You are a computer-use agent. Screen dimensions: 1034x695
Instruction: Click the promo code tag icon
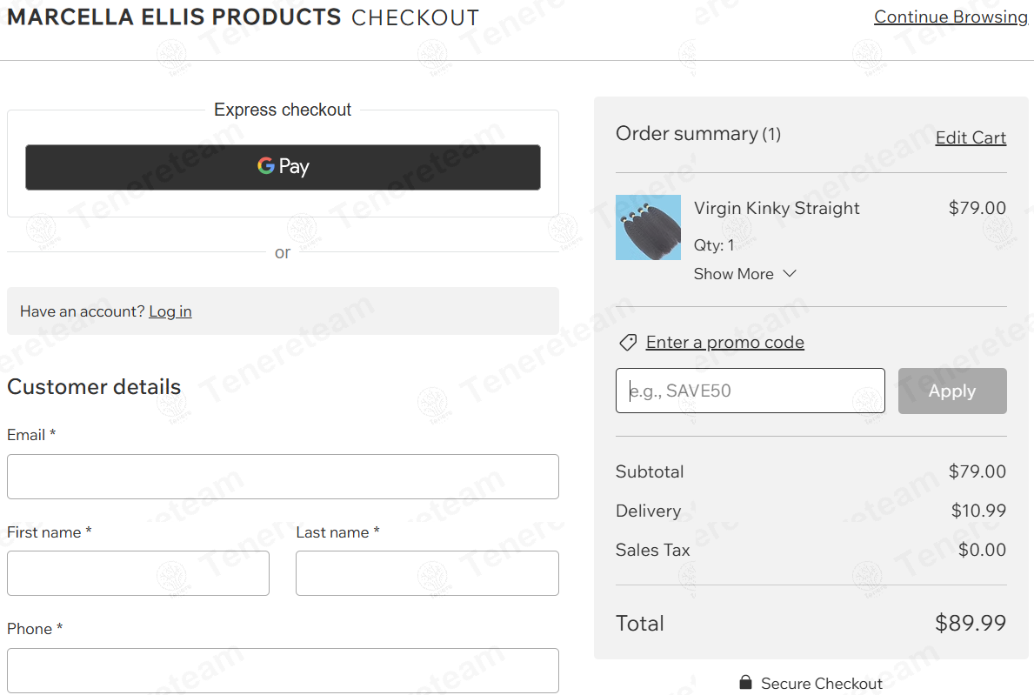click(628, 342)
